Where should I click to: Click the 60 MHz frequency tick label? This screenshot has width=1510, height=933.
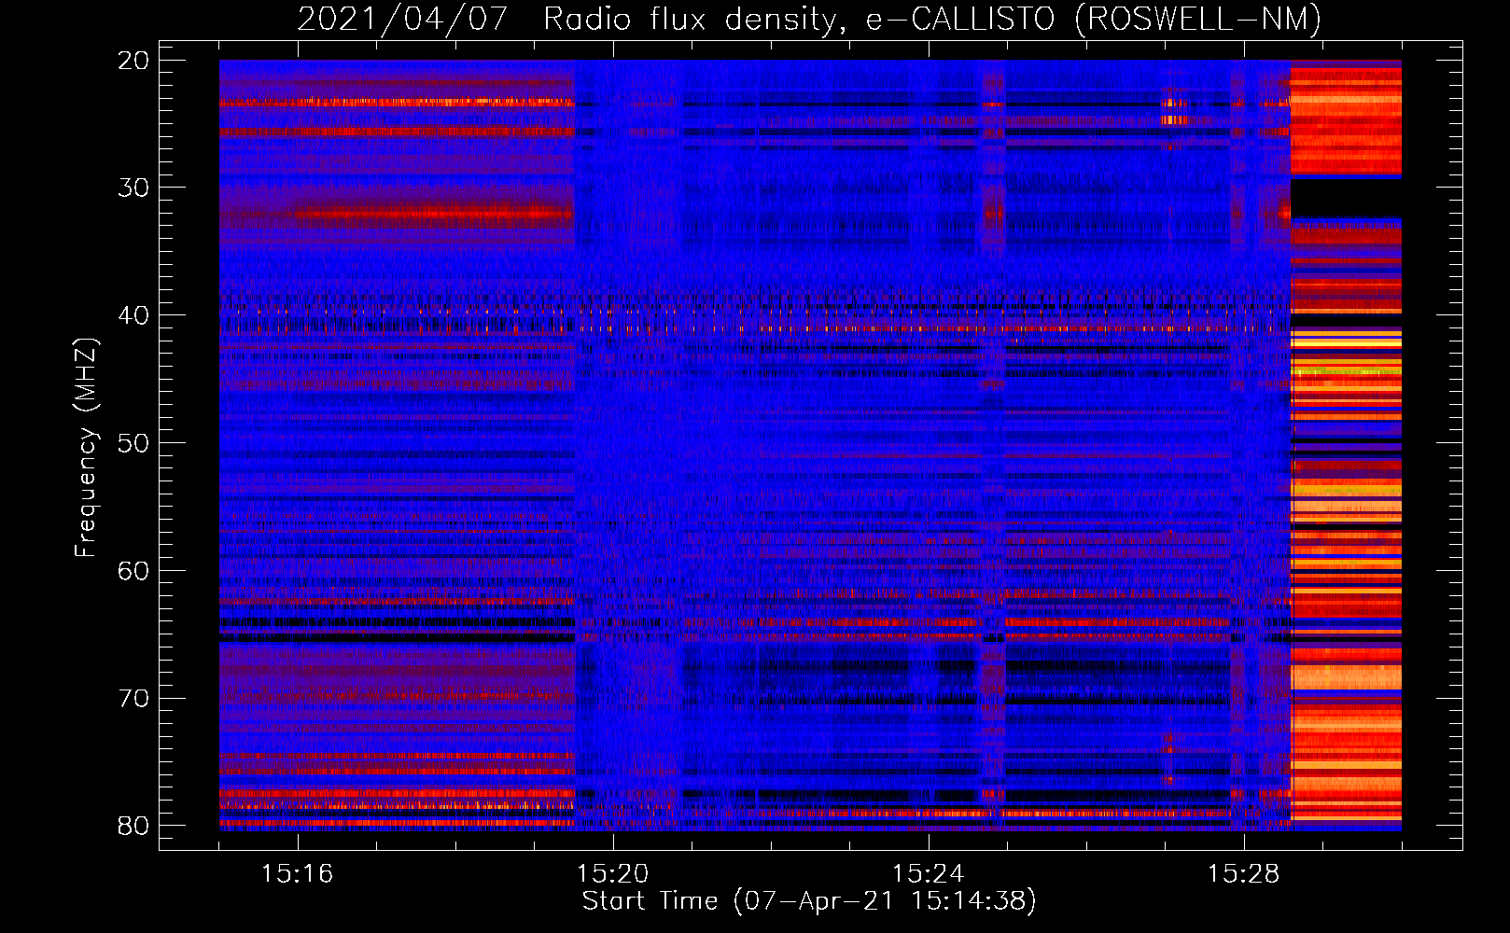[134, 570]
